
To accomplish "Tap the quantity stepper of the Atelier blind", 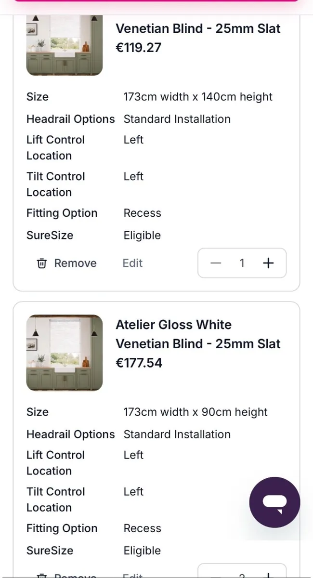I will tap(242, 572).
